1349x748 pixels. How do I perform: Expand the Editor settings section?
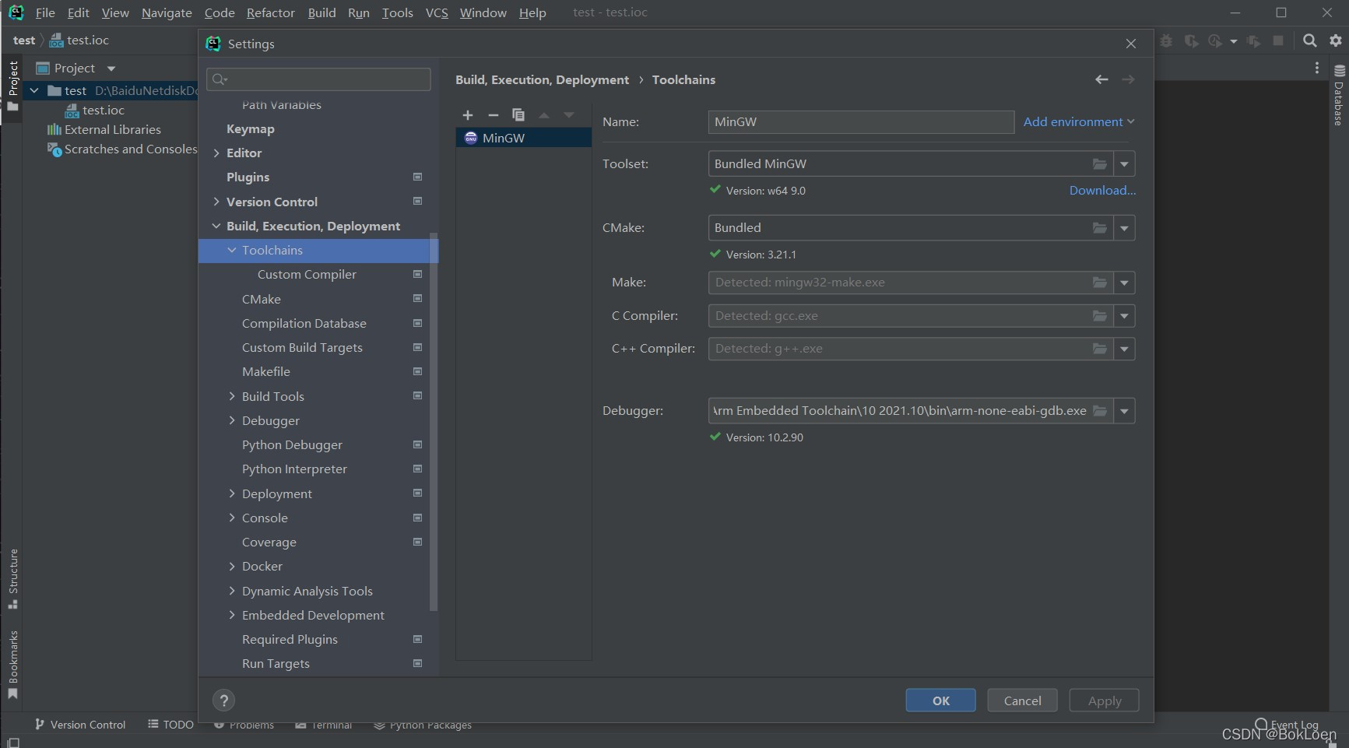click(x=216, y=153)
